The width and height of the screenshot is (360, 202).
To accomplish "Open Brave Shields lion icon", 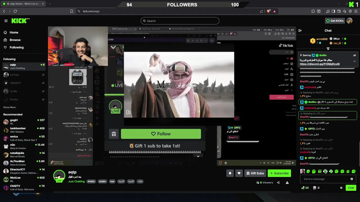I will click(x=268, y=11).
